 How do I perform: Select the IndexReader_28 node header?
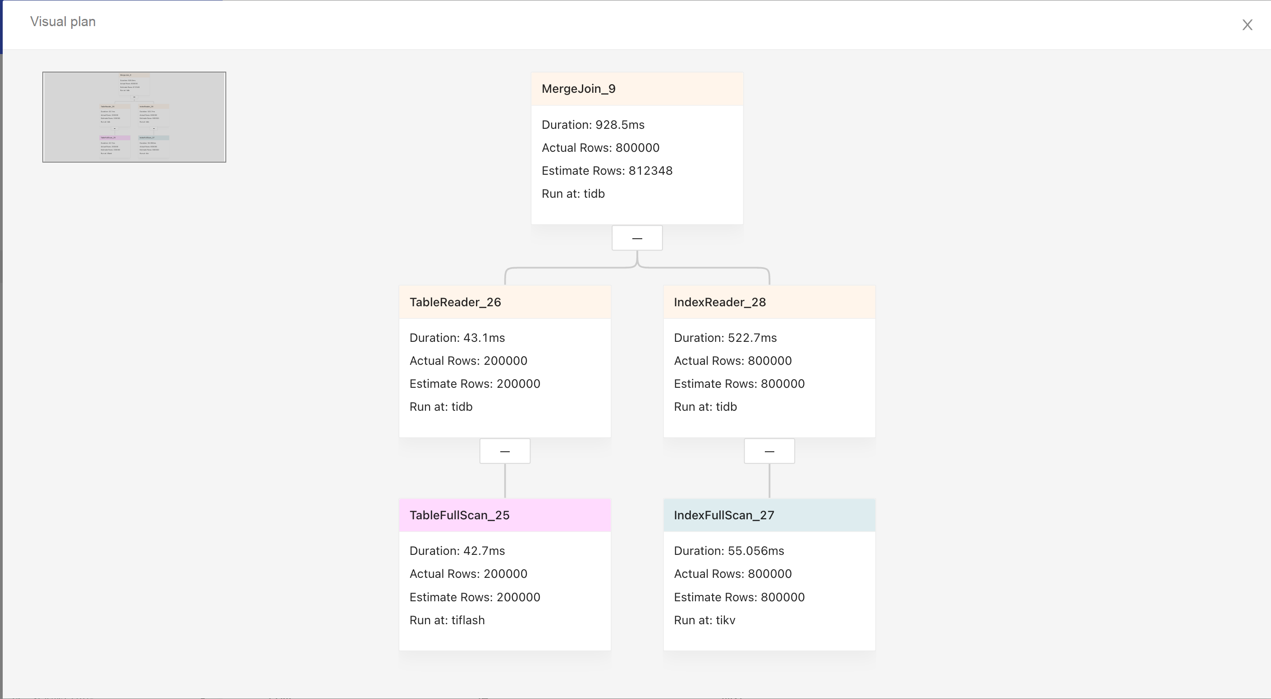(769, 302)
